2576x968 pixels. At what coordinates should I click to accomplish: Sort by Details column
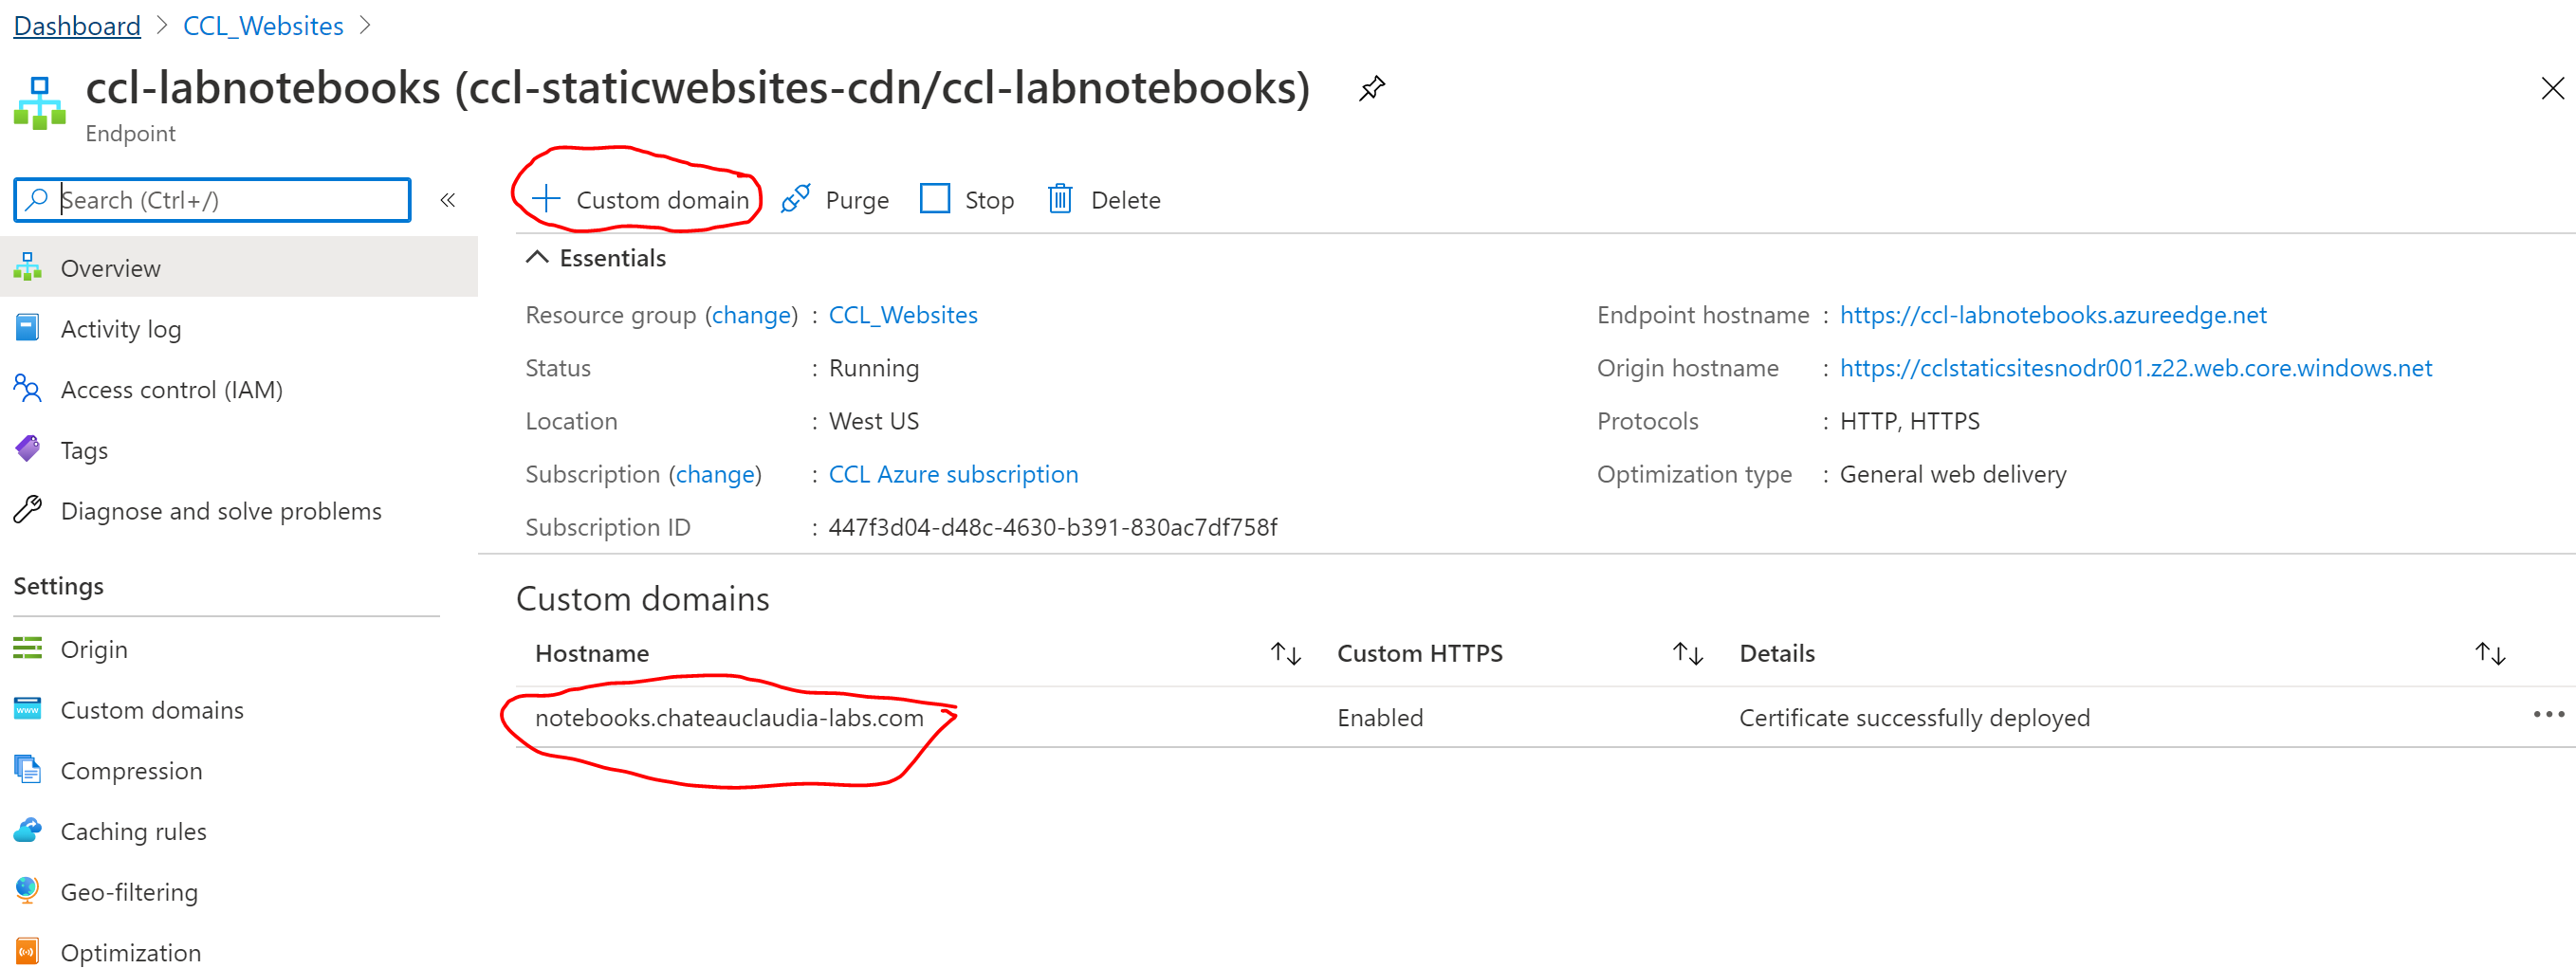pyautogui.click(x=2489, y=654)
